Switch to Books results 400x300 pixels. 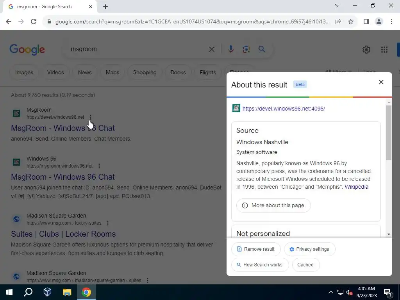pyautogui.click(x=178, y=72)
